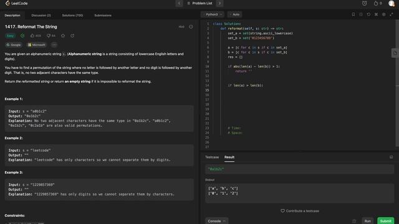399x224 pixels.
Task: Open the Problem List
Action: pos(199,3)
